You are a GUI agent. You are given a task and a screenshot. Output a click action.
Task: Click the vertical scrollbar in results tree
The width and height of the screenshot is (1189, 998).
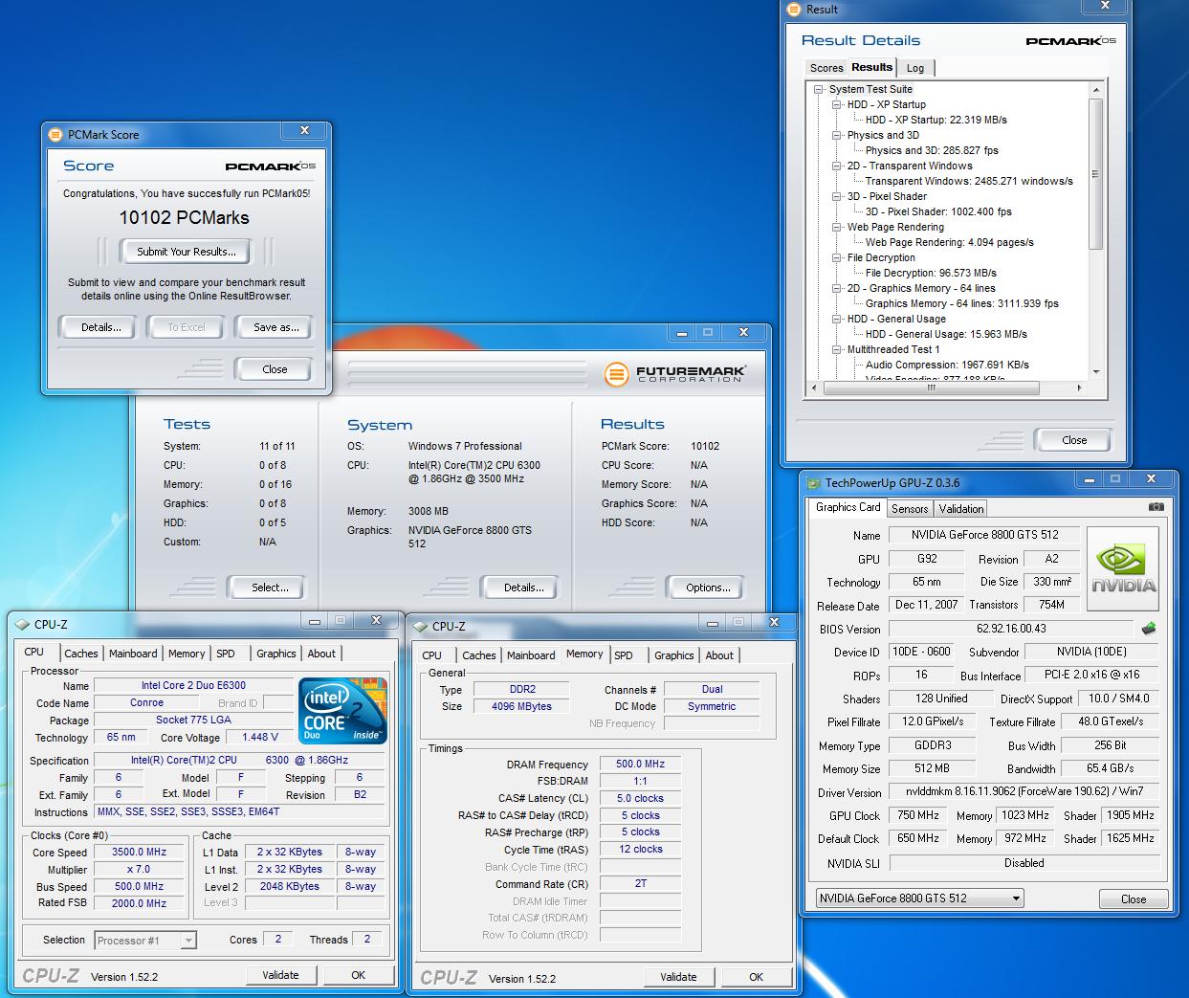point(1096,173)
